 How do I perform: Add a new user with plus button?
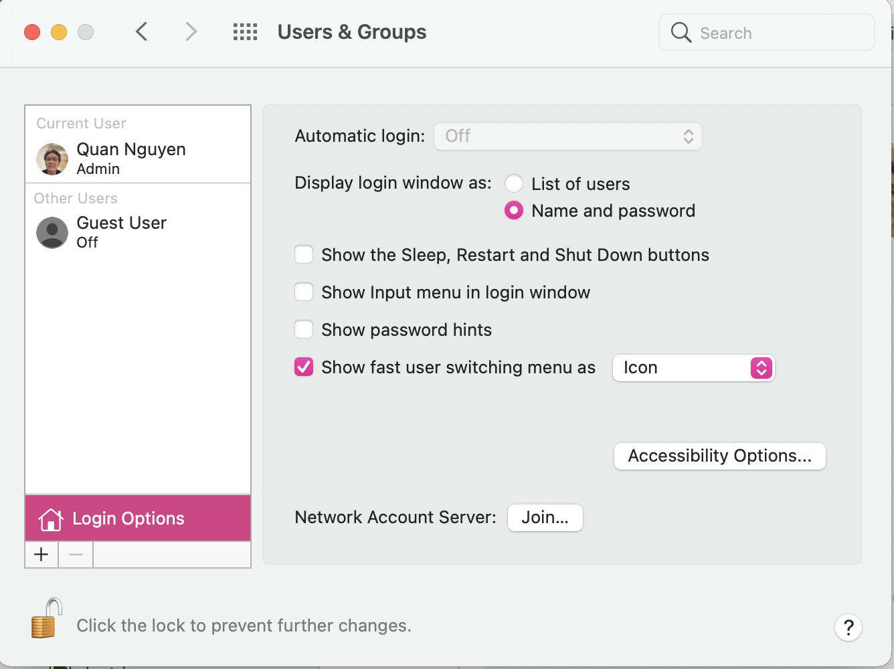click(41, 555)
